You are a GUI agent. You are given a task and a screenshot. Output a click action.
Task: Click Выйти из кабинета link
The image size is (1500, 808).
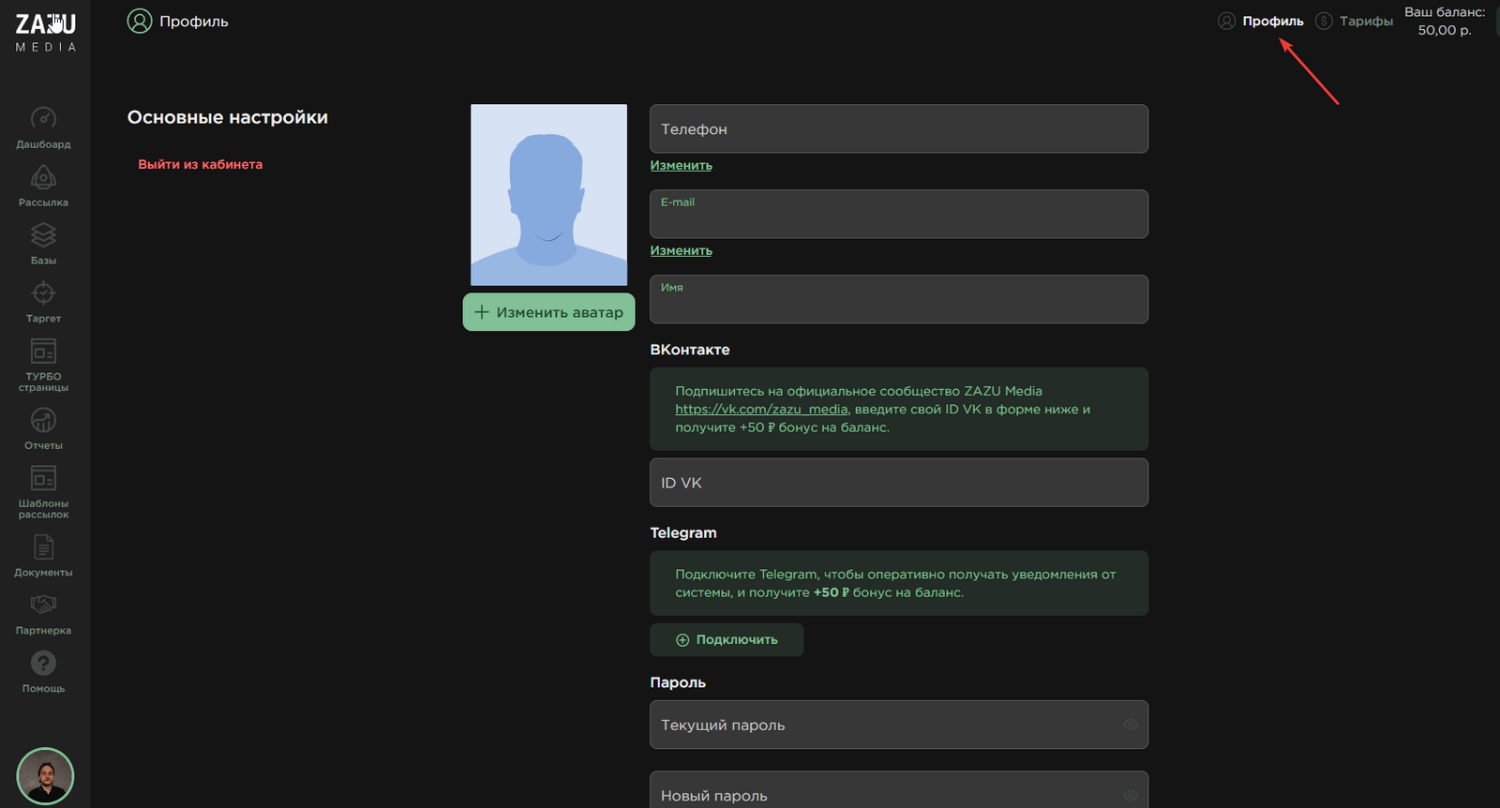tap(200, 164)
